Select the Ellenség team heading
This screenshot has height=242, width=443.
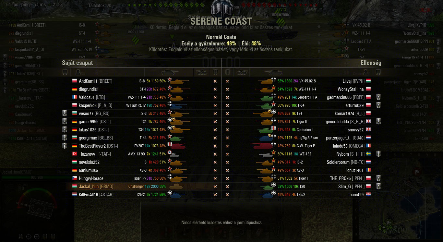(371, 63)
